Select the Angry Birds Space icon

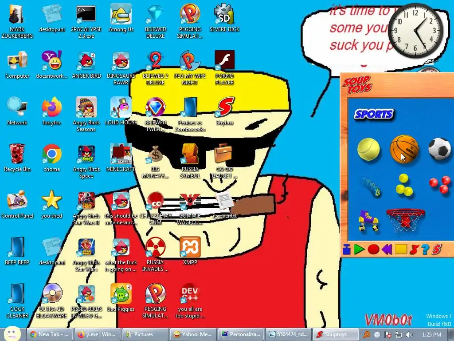pyautogui.click(x=86, y=161)
